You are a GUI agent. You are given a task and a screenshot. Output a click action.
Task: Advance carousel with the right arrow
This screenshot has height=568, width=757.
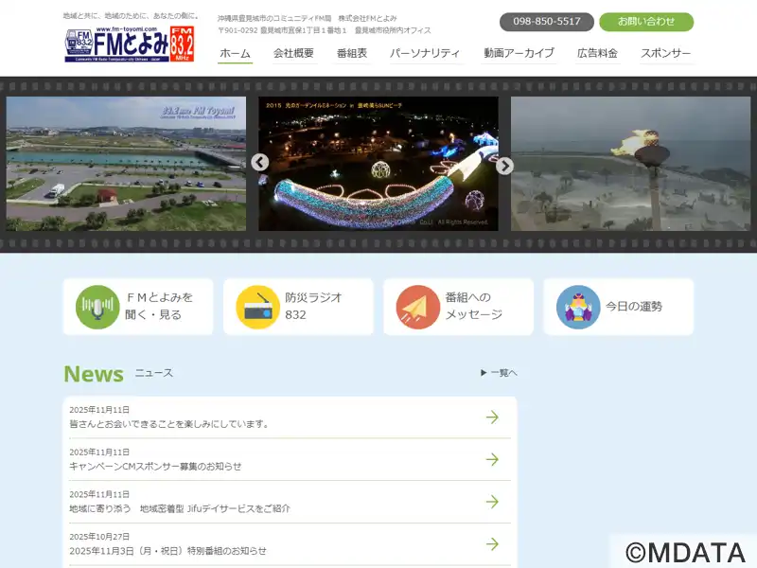(x=504, y=166)
